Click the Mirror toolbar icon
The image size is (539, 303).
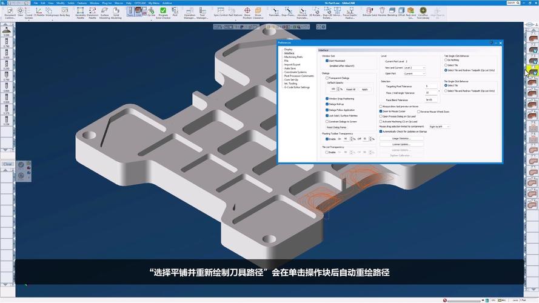pos(337,12)
